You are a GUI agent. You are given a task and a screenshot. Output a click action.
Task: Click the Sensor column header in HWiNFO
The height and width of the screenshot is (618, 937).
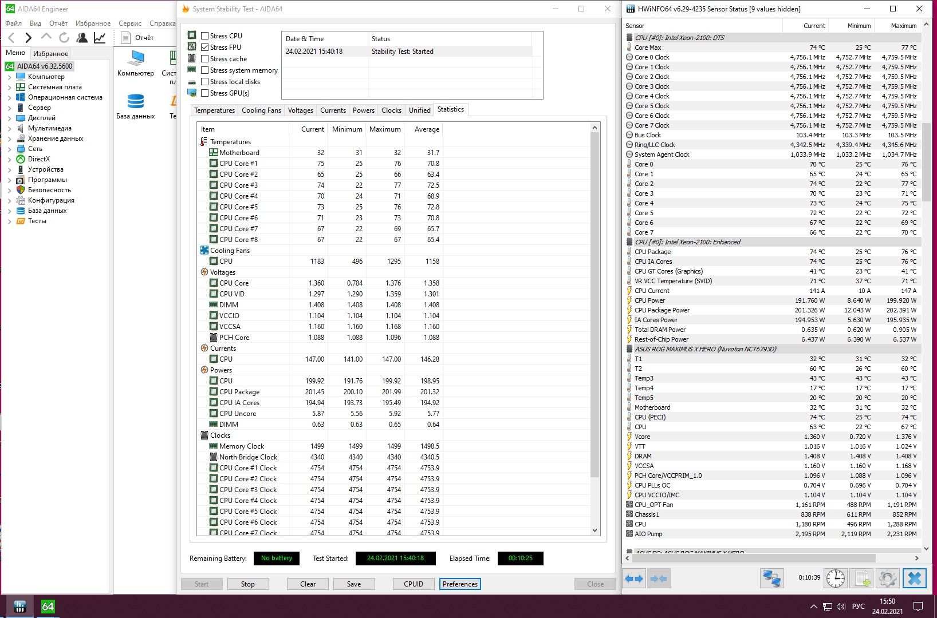pos(702,26)
